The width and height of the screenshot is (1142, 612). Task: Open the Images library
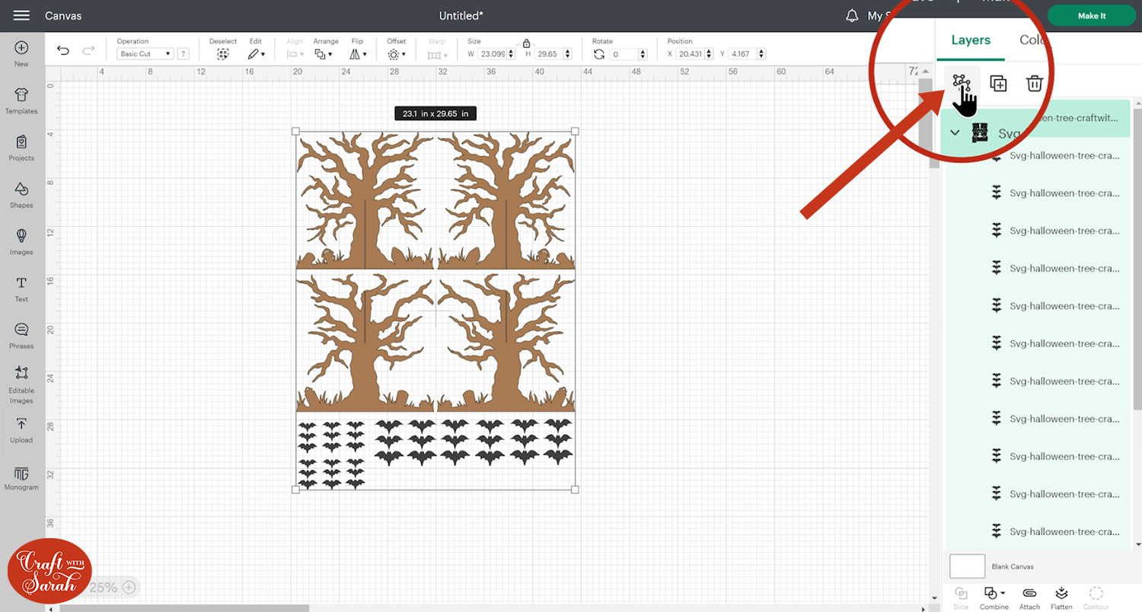21,241
